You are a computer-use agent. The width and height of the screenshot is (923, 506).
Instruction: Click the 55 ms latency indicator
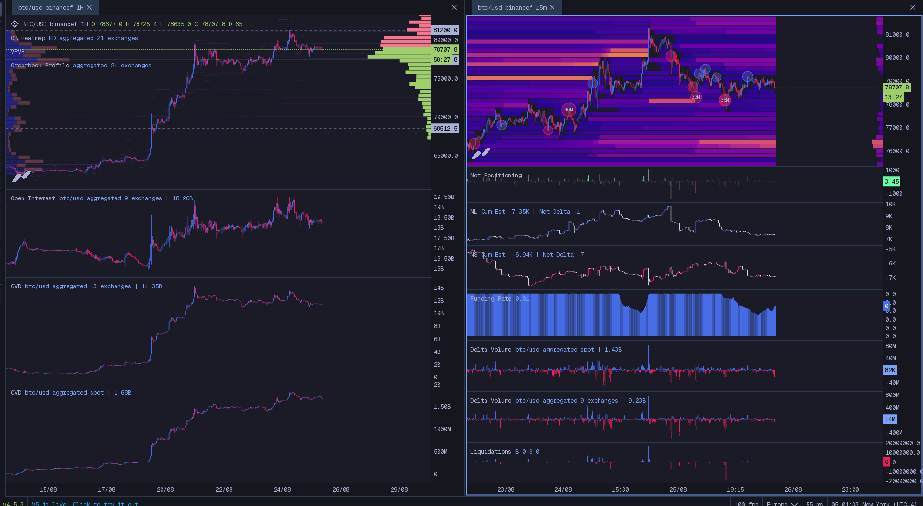coord(814,503)
